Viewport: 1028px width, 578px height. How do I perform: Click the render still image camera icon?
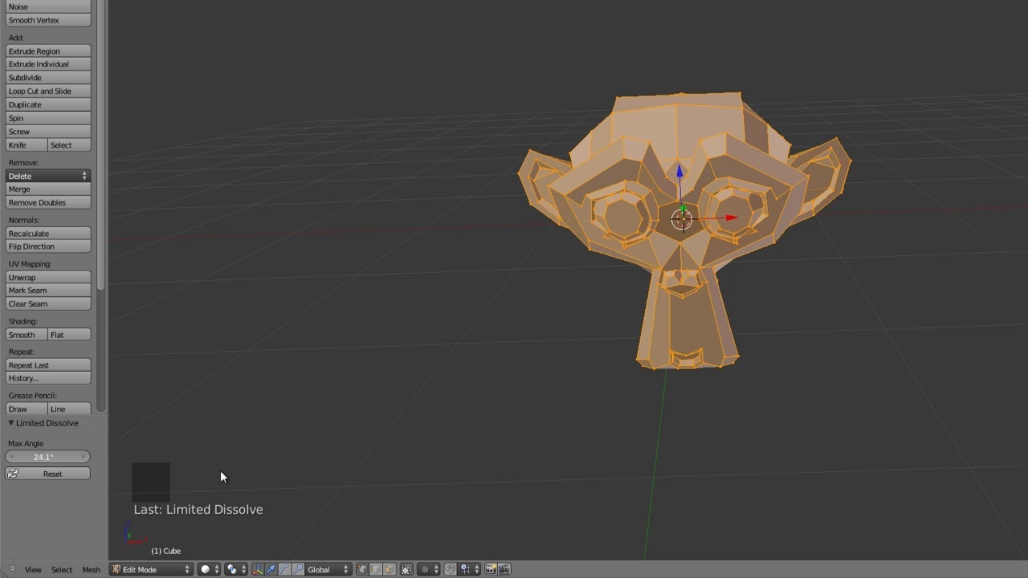(x=491, y=569)
